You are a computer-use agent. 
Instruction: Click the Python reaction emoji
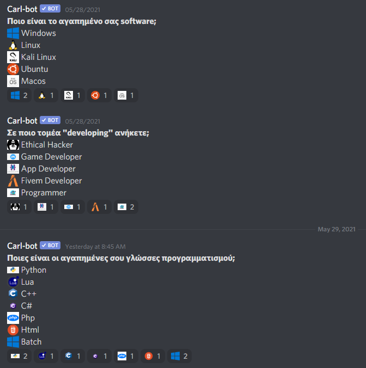(19, 356)
